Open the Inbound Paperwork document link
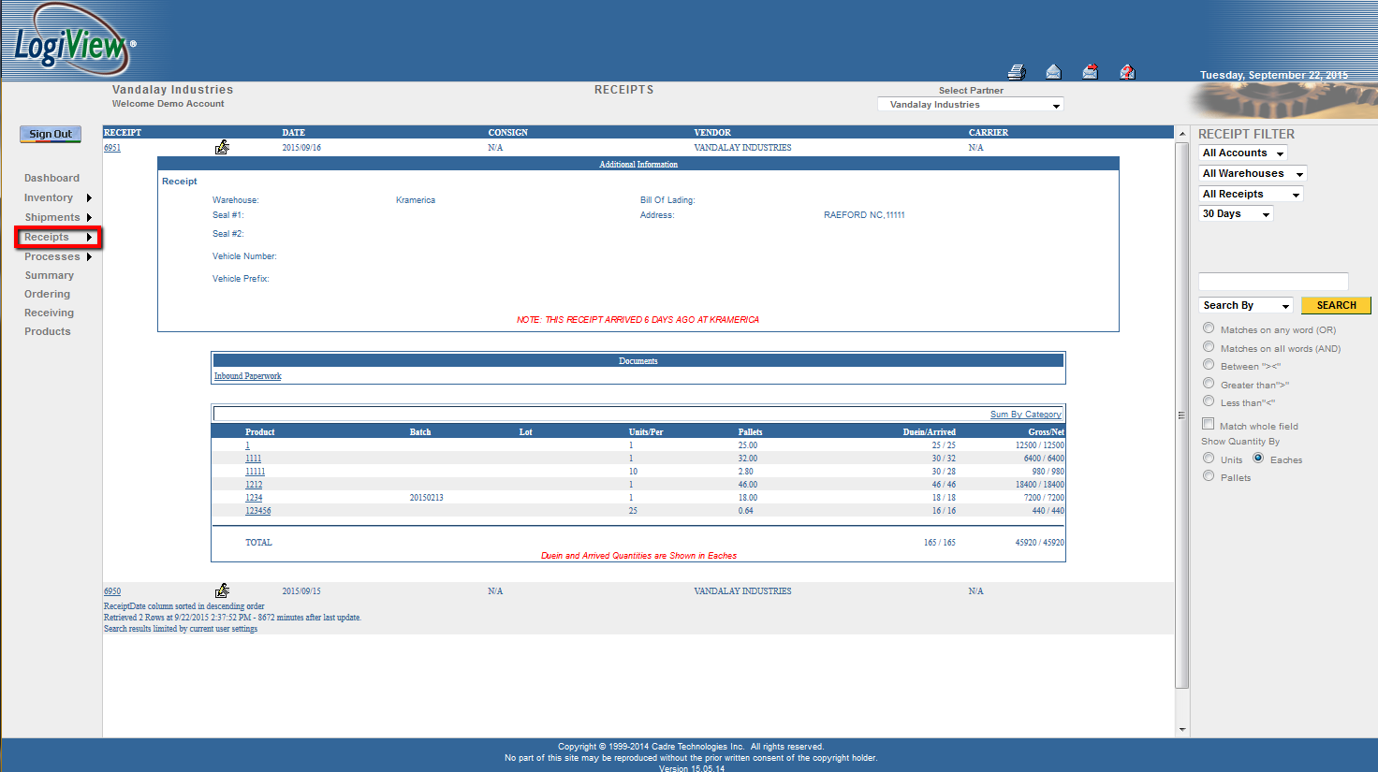Image resolution: width=1378 pixels, height=772 pixels. [x=248, y=376]
